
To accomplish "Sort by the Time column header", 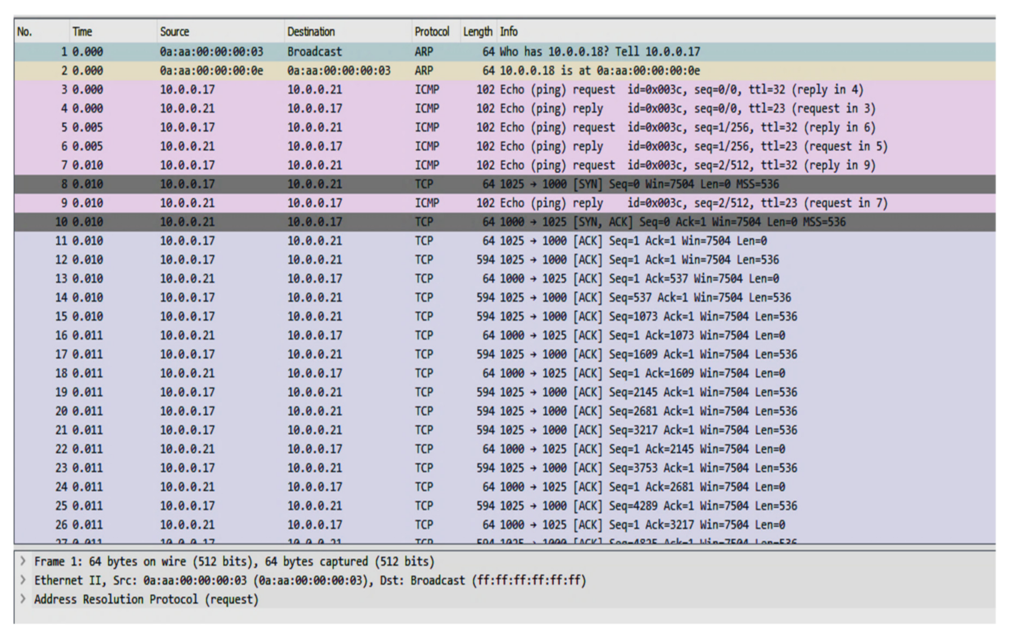I will 83,32.
